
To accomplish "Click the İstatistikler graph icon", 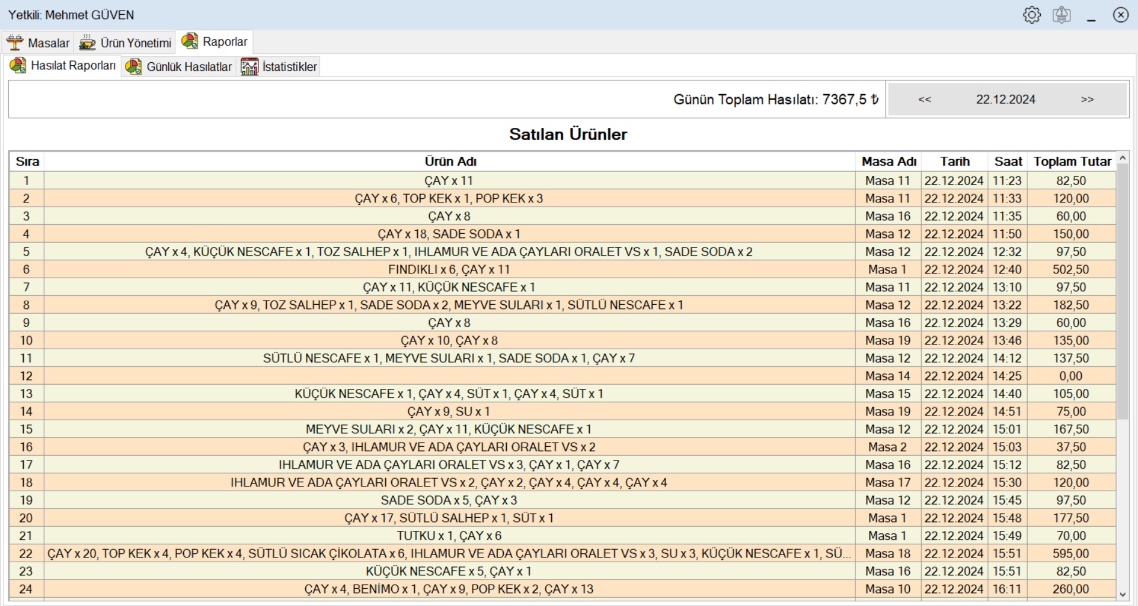I will pyautogui.click(x=250, y=67).
